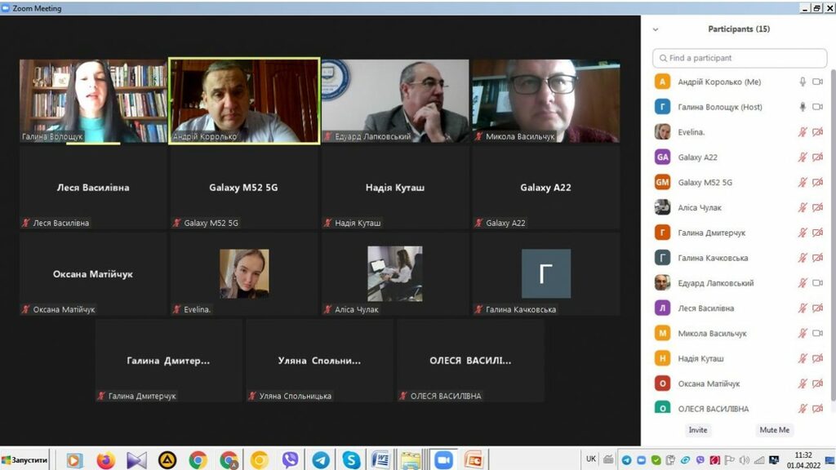Click microphone icon for Андрій Королько (Me)
The width and height of the screenshot is (836, 470).
[x=803, y=82]
